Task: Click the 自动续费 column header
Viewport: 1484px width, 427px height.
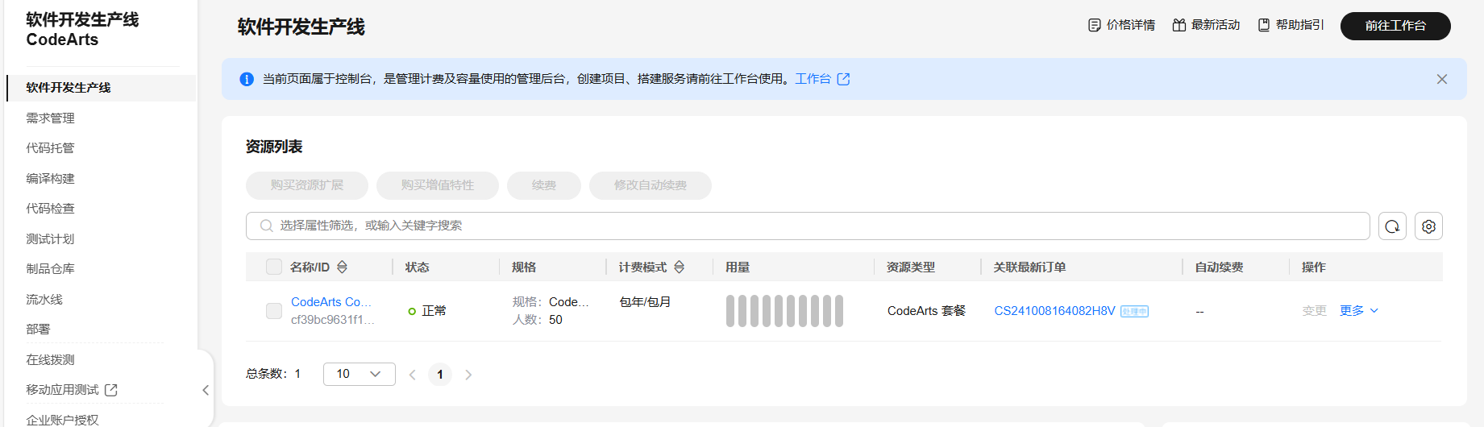Action: (1219, 267)
